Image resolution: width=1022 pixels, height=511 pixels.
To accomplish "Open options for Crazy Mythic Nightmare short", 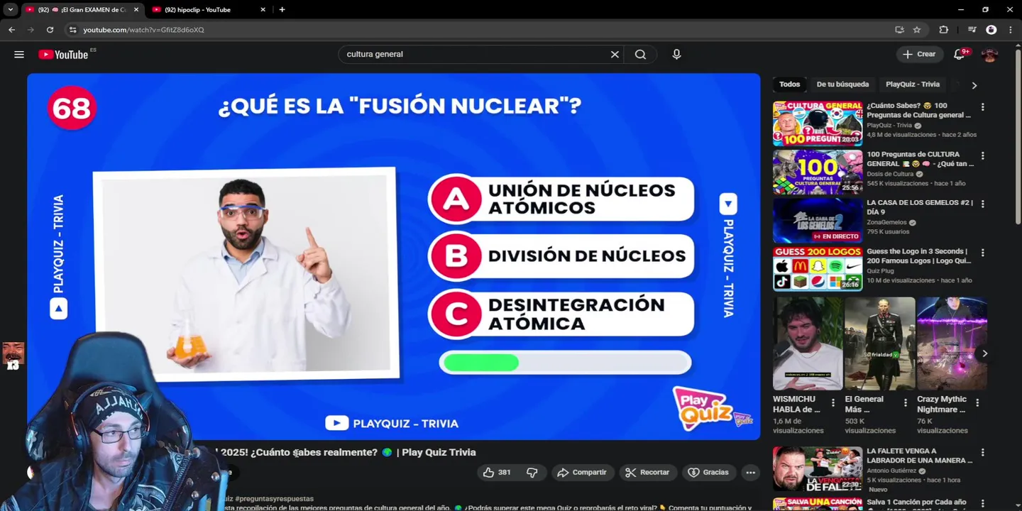I will [x=977, y=402].
